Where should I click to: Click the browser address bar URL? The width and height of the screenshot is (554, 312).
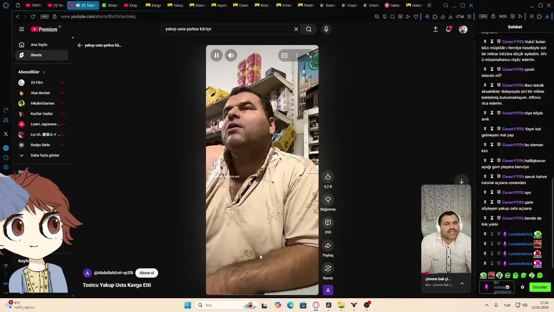tap(98, 16)
